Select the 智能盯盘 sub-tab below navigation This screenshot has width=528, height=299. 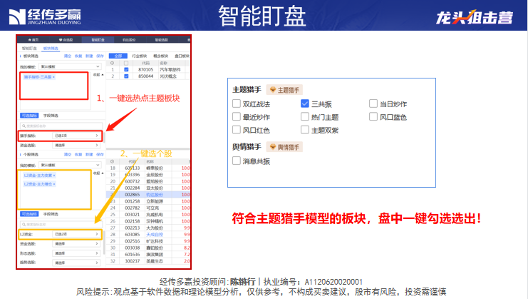pos(29,49)
